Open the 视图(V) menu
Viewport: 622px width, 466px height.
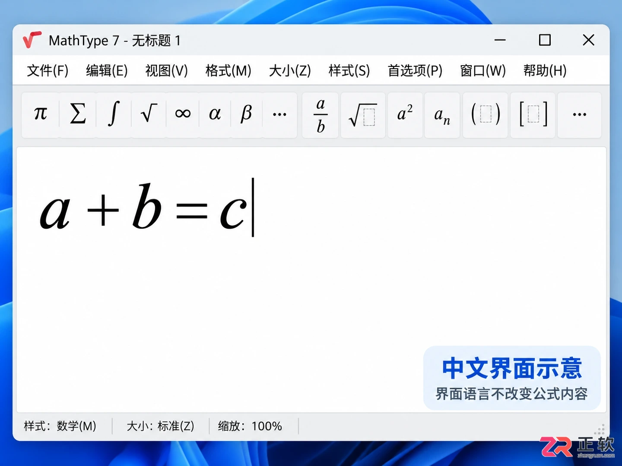click(166, 70)
